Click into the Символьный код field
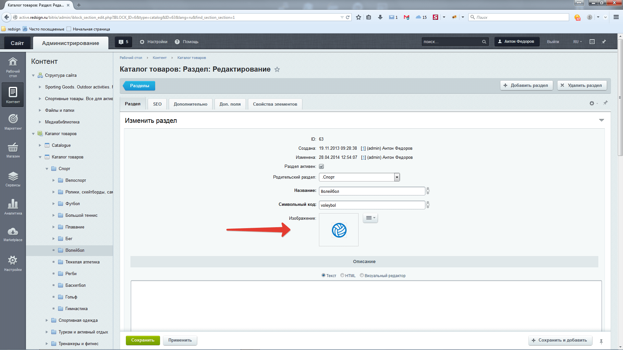The height and width of the screenshot is (350, 623). (372, 205)
